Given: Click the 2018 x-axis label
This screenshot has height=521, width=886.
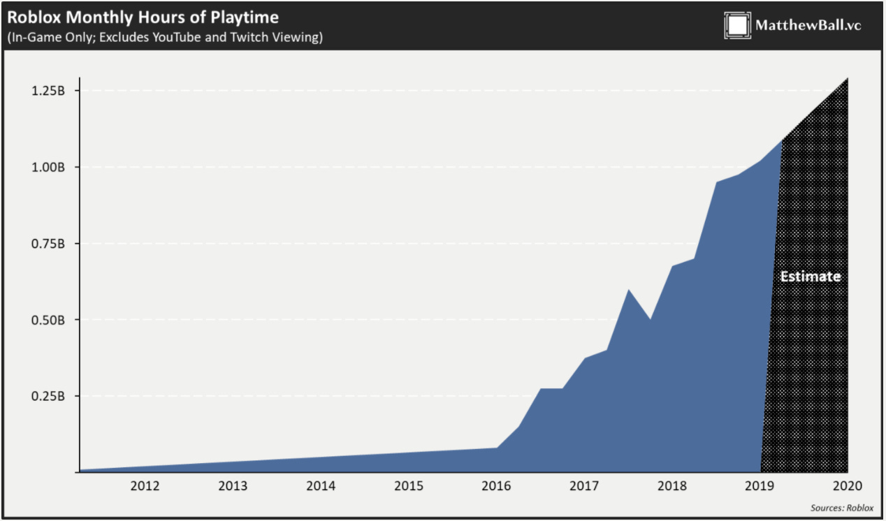Looking at the screenshot, I should (672, 485).
